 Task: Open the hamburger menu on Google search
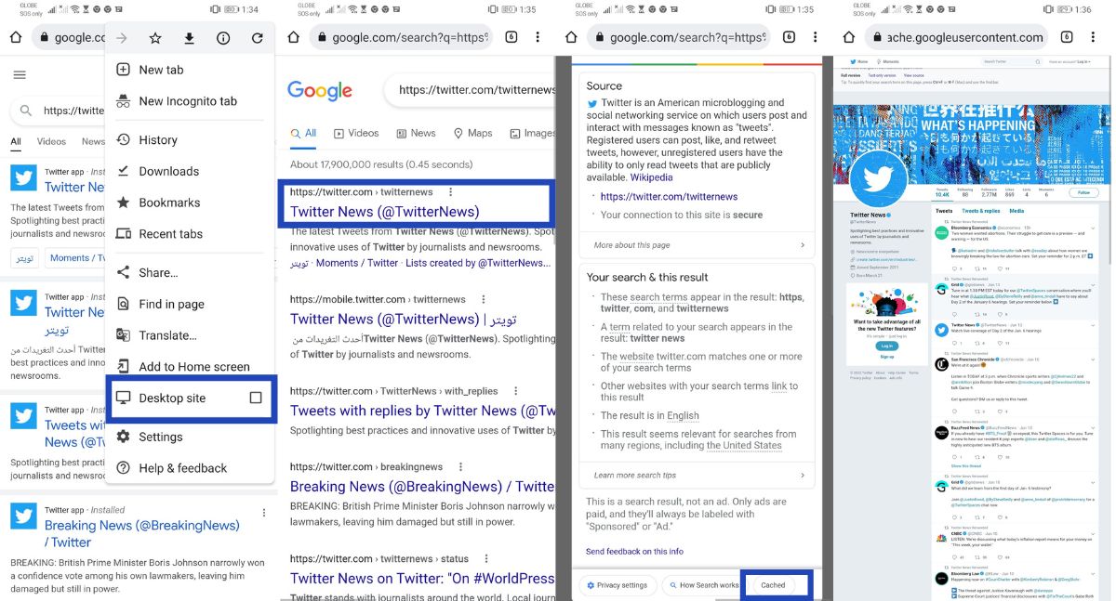(20, 75)
